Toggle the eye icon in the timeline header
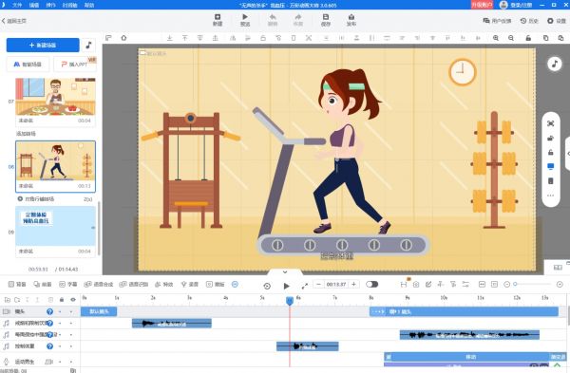The height and width of the screenshot is (373, 570). click(x=73, y=300)
